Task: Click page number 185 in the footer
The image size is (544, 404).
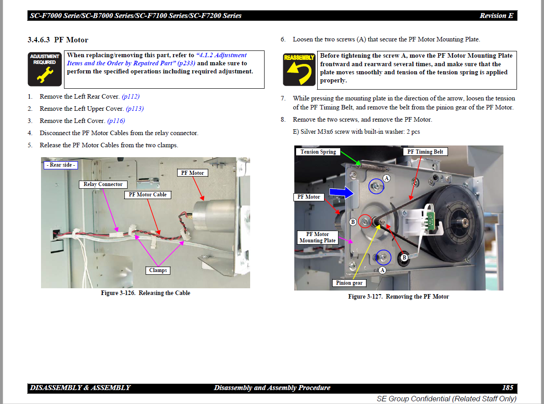Action: point(507,388)
